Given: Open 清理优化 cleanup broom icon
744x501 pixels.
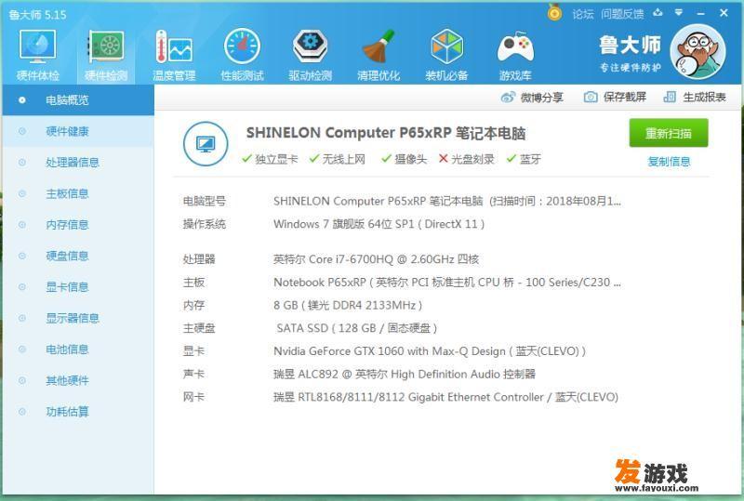Looking at the screenshot, I should pos(379,55).
